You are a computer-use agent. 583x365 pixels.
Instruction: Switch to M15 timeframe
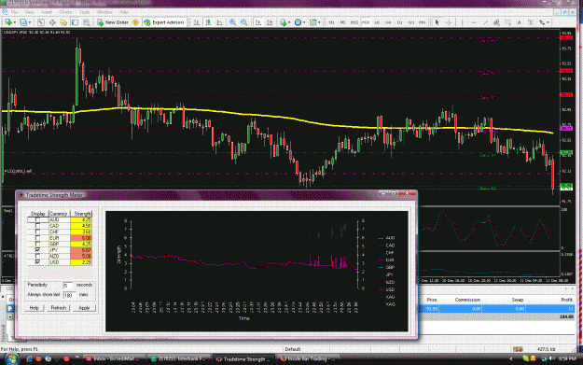click(354, 22)
